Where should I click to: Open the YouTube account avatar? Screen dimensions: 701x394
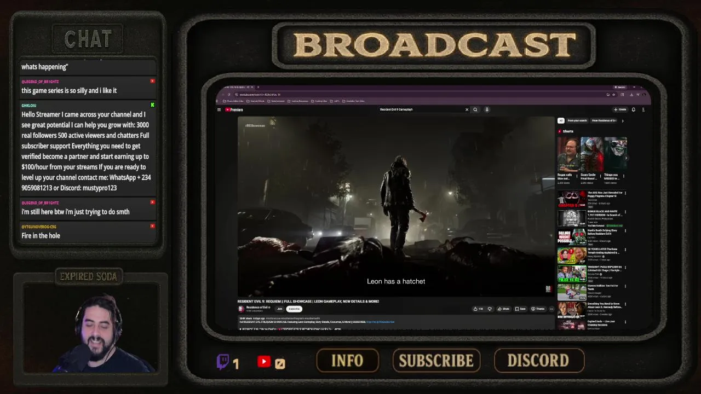coord(643,109)
